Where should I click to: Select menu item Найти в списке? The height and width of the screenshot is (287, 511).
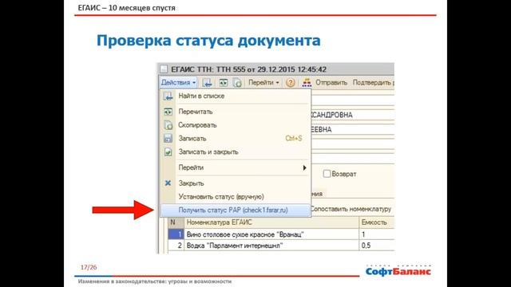tap(236, 96)
